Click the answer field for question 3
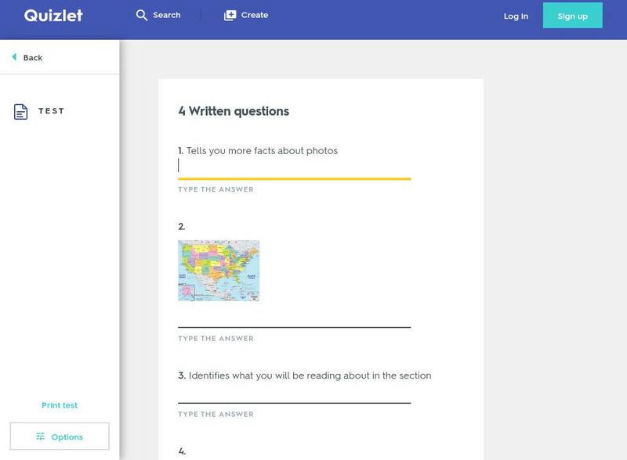Viewport: 627px width, 460px height. coord(295,394)
